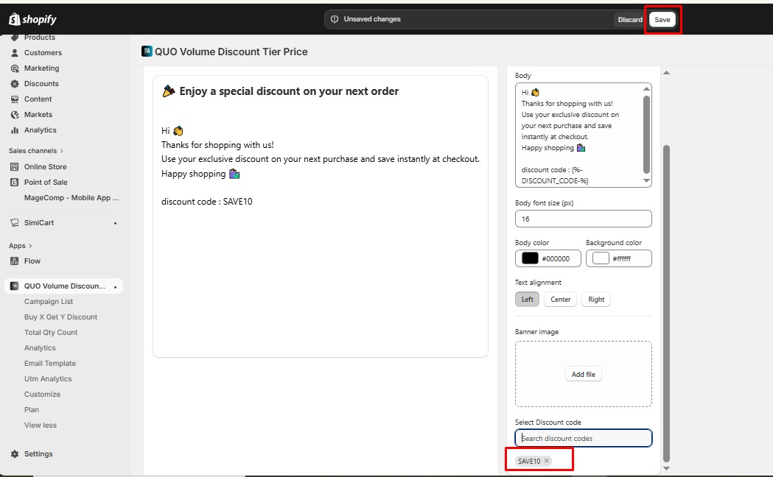Set text alignment to Right

tap(596, 300)
